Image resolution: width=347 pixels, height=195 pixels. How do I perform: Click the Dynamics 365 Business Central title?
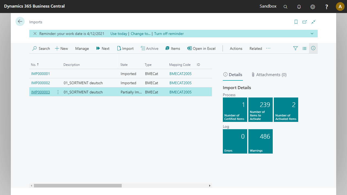[x=34, y=6]
